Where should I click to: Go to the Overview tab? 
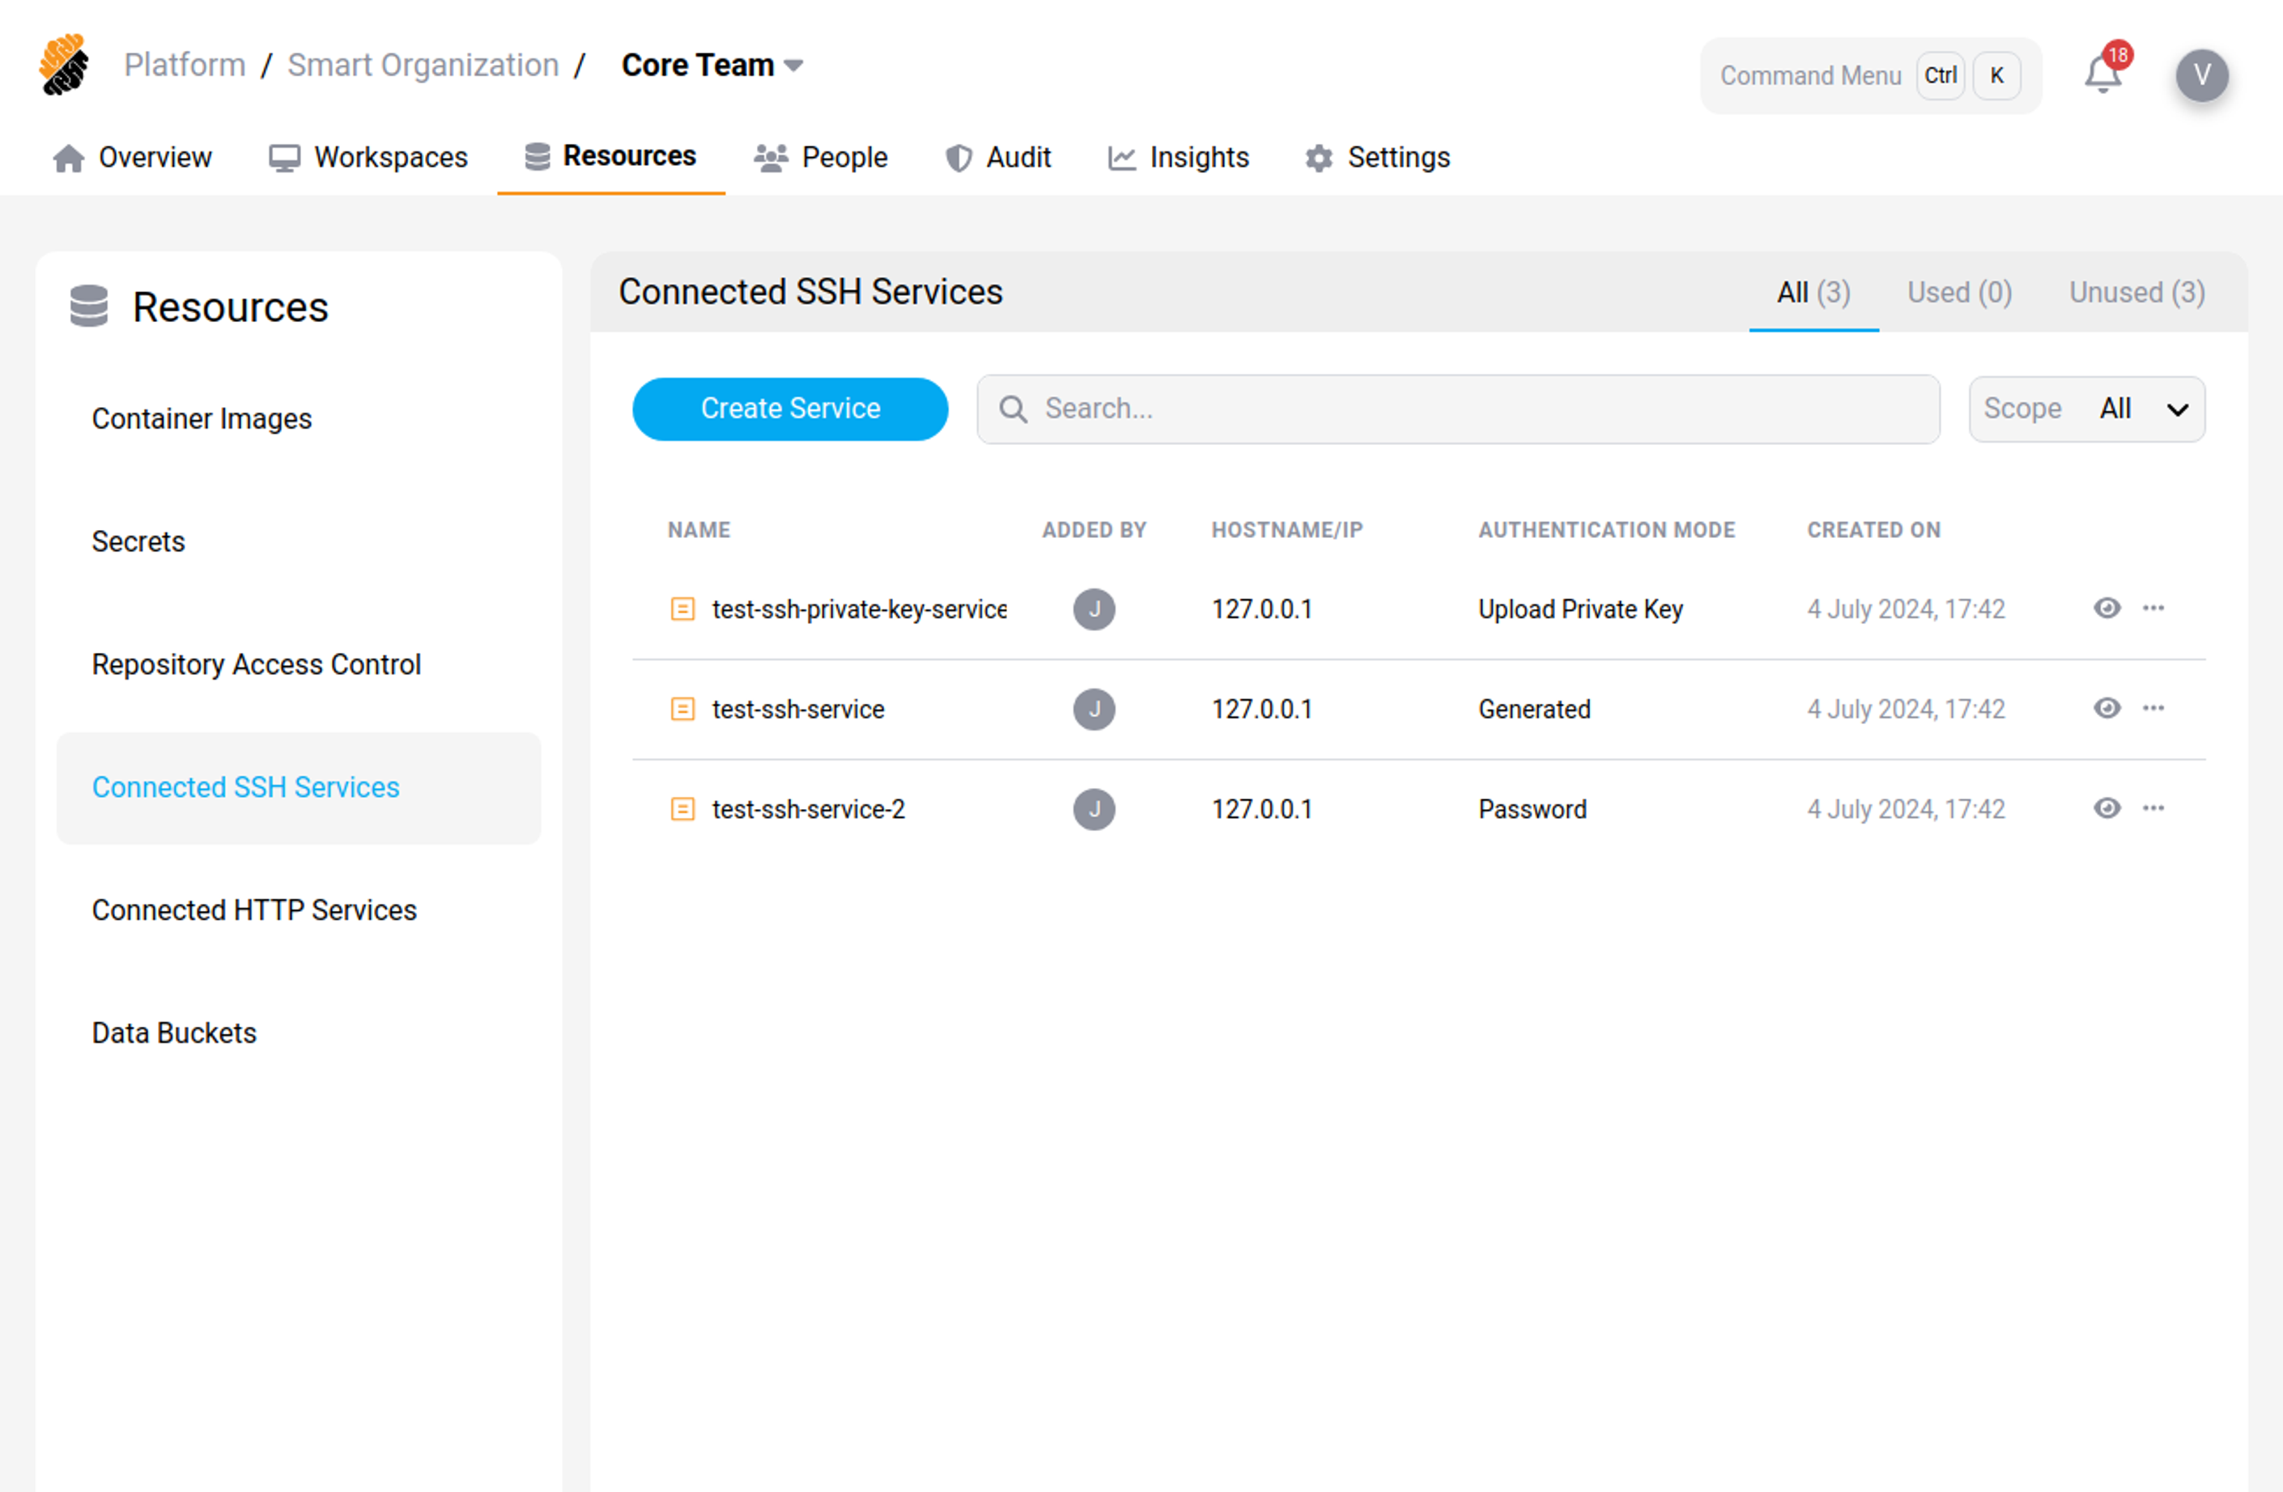click(131, 157)
